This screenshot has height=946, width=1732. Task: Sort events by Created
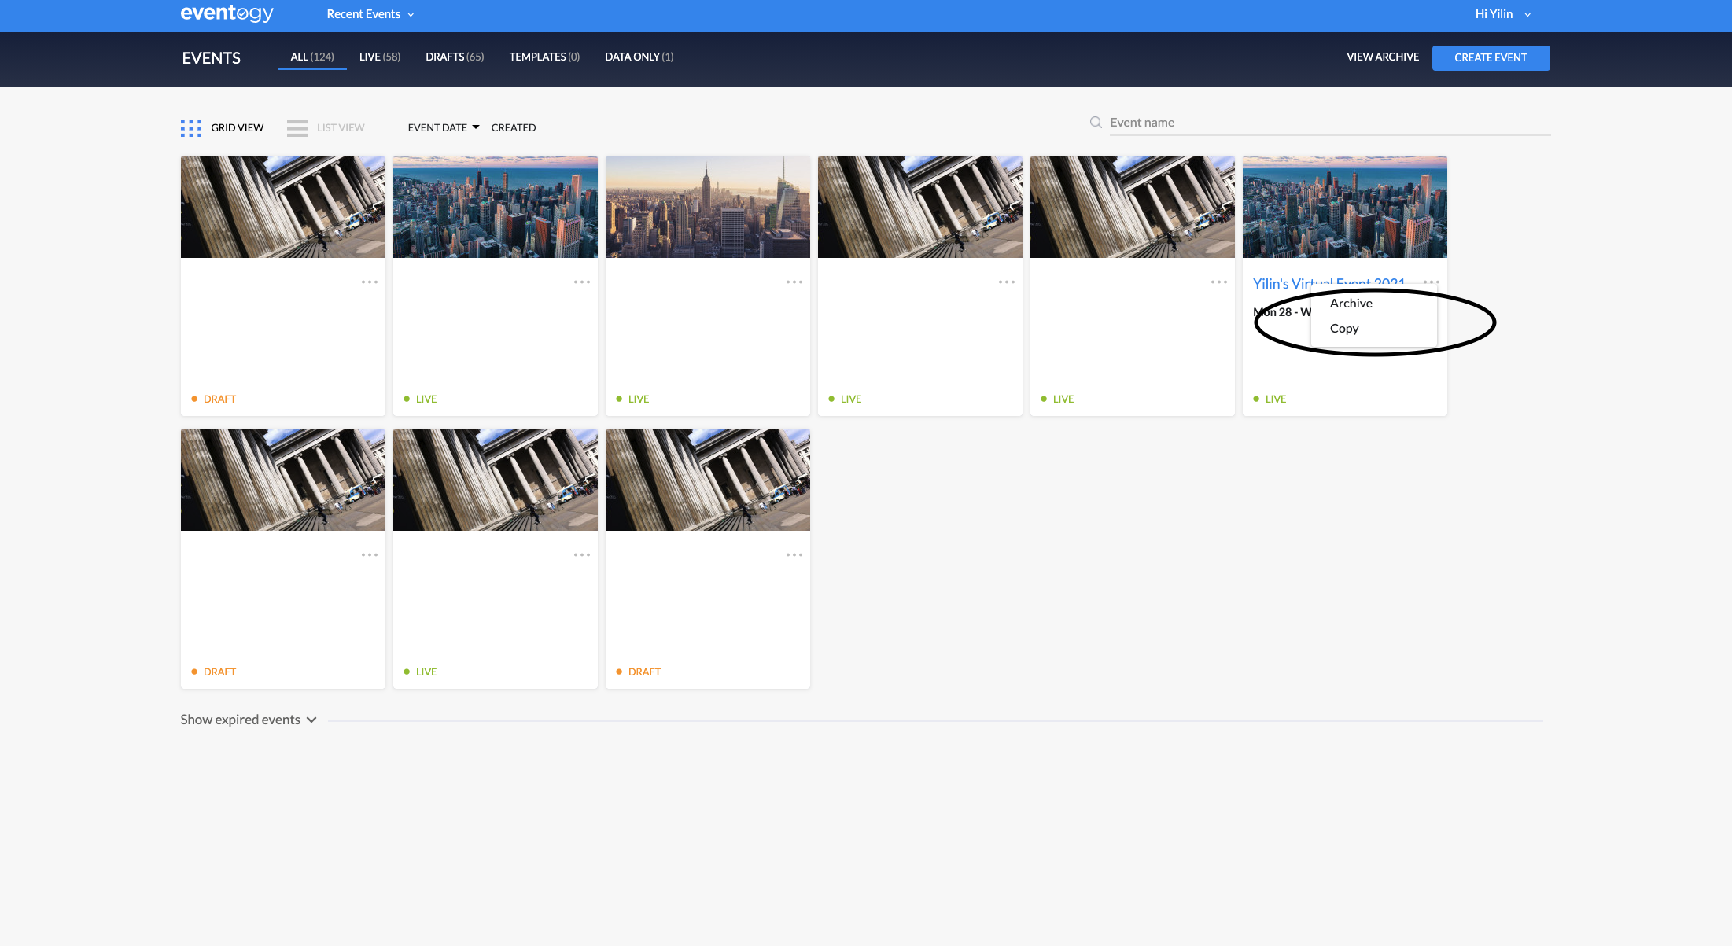pos(514,127)
